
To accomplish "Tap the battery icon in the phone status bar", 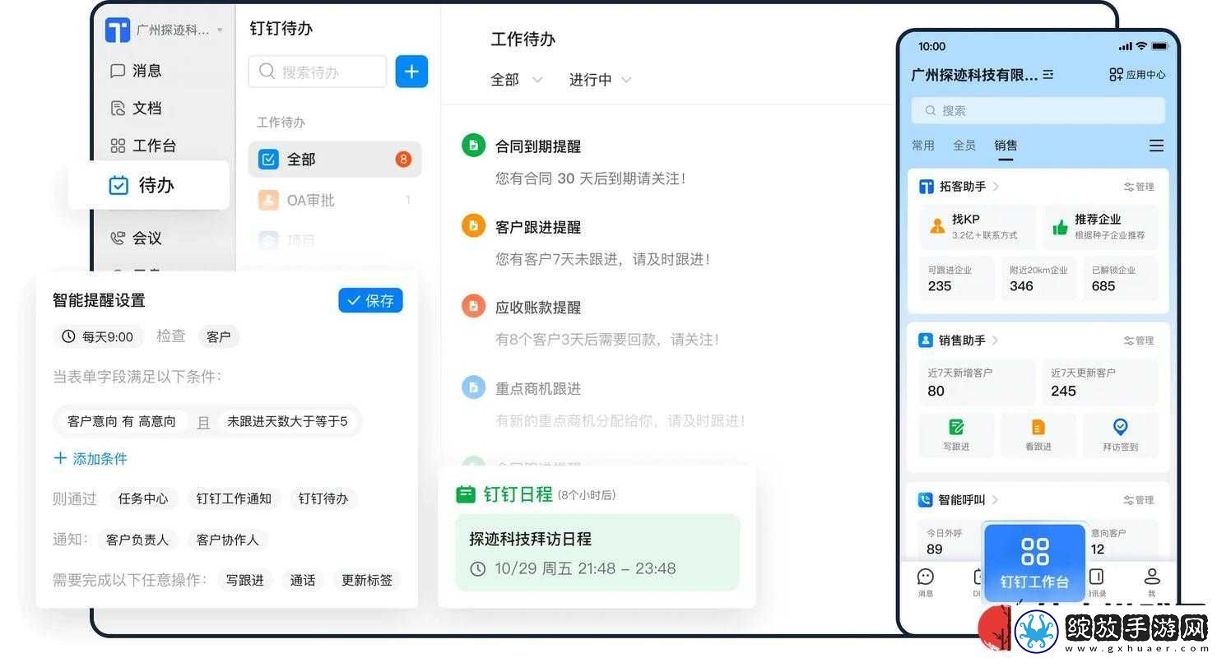I will click(x=1159, y=46).
